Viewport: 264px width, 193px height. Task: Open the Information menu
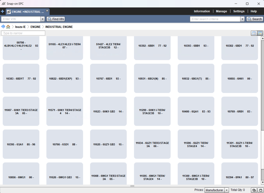(x=202, y=11)
